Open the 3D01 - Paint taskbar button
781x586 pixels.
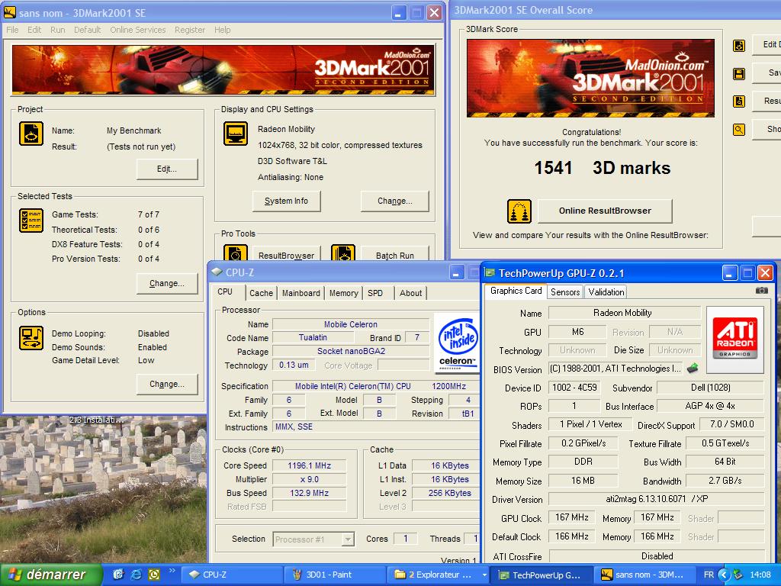click(336, 575)
